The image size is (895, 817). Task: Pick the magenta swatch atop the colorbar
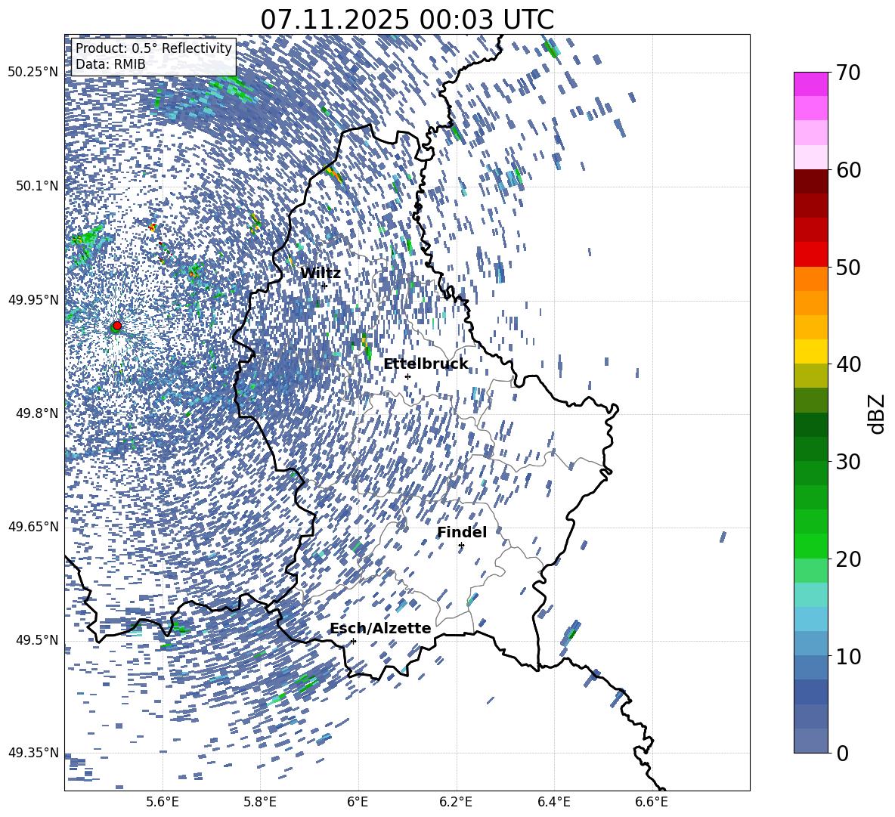[810, 84]
